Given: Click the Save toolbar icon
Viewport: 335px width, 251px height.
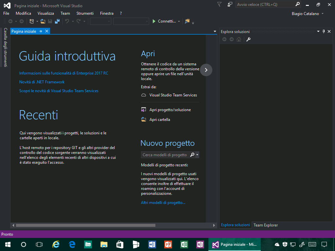Looking at the screenshot, I should pyautogui.click(x=50, y=21).
